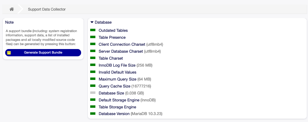Click the Note panel heading

(9, 22)
